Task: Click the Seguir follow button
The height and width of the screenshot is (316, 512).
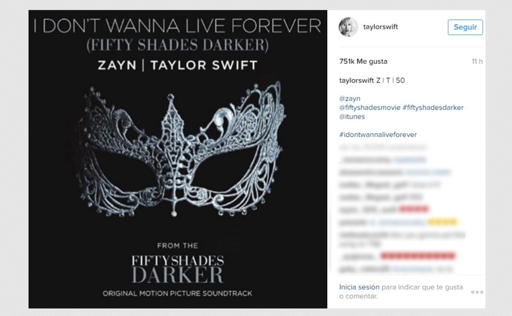Action: point(465,27)
